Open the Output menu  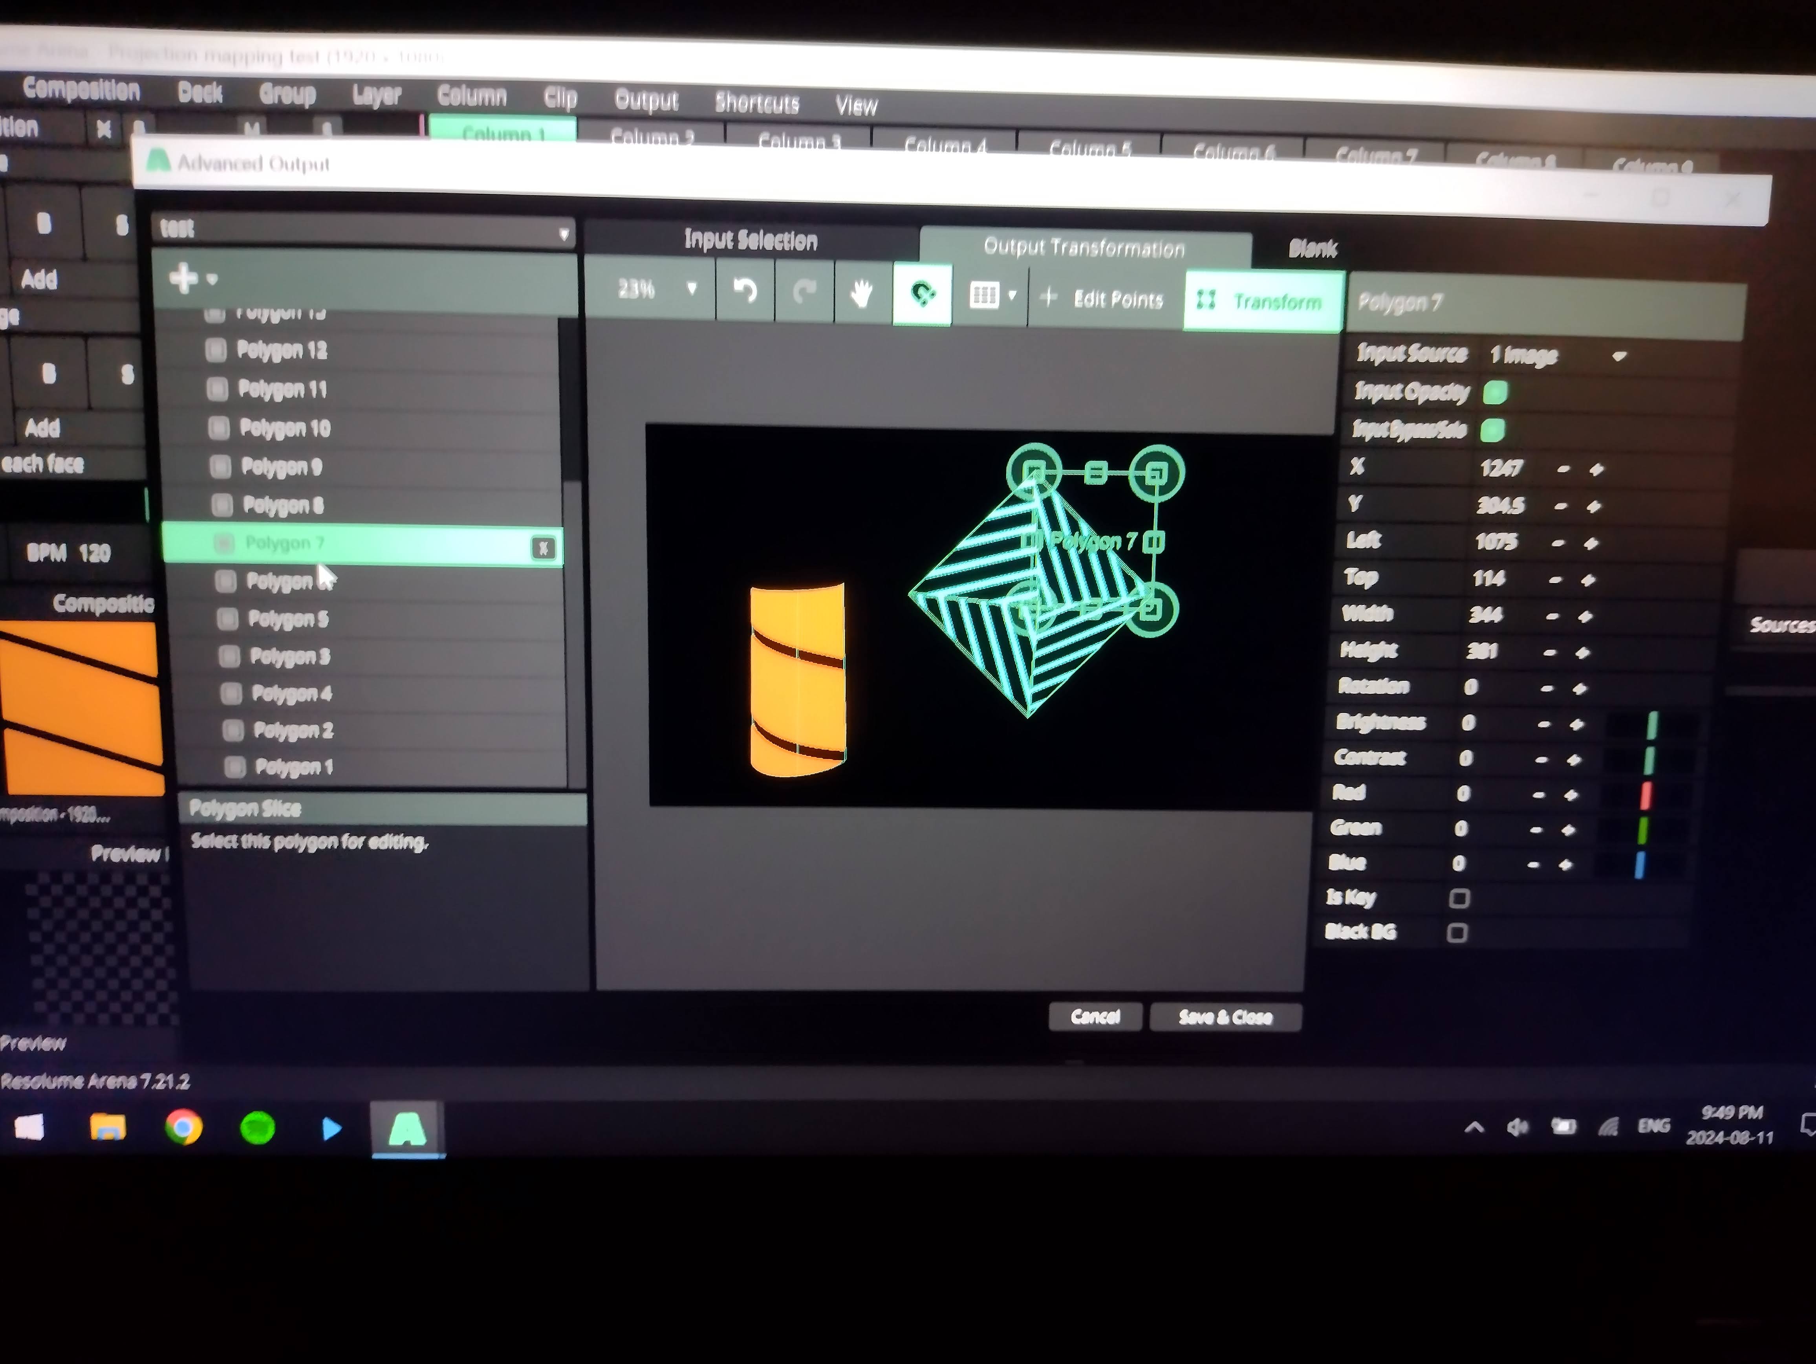tap(646, 100)
